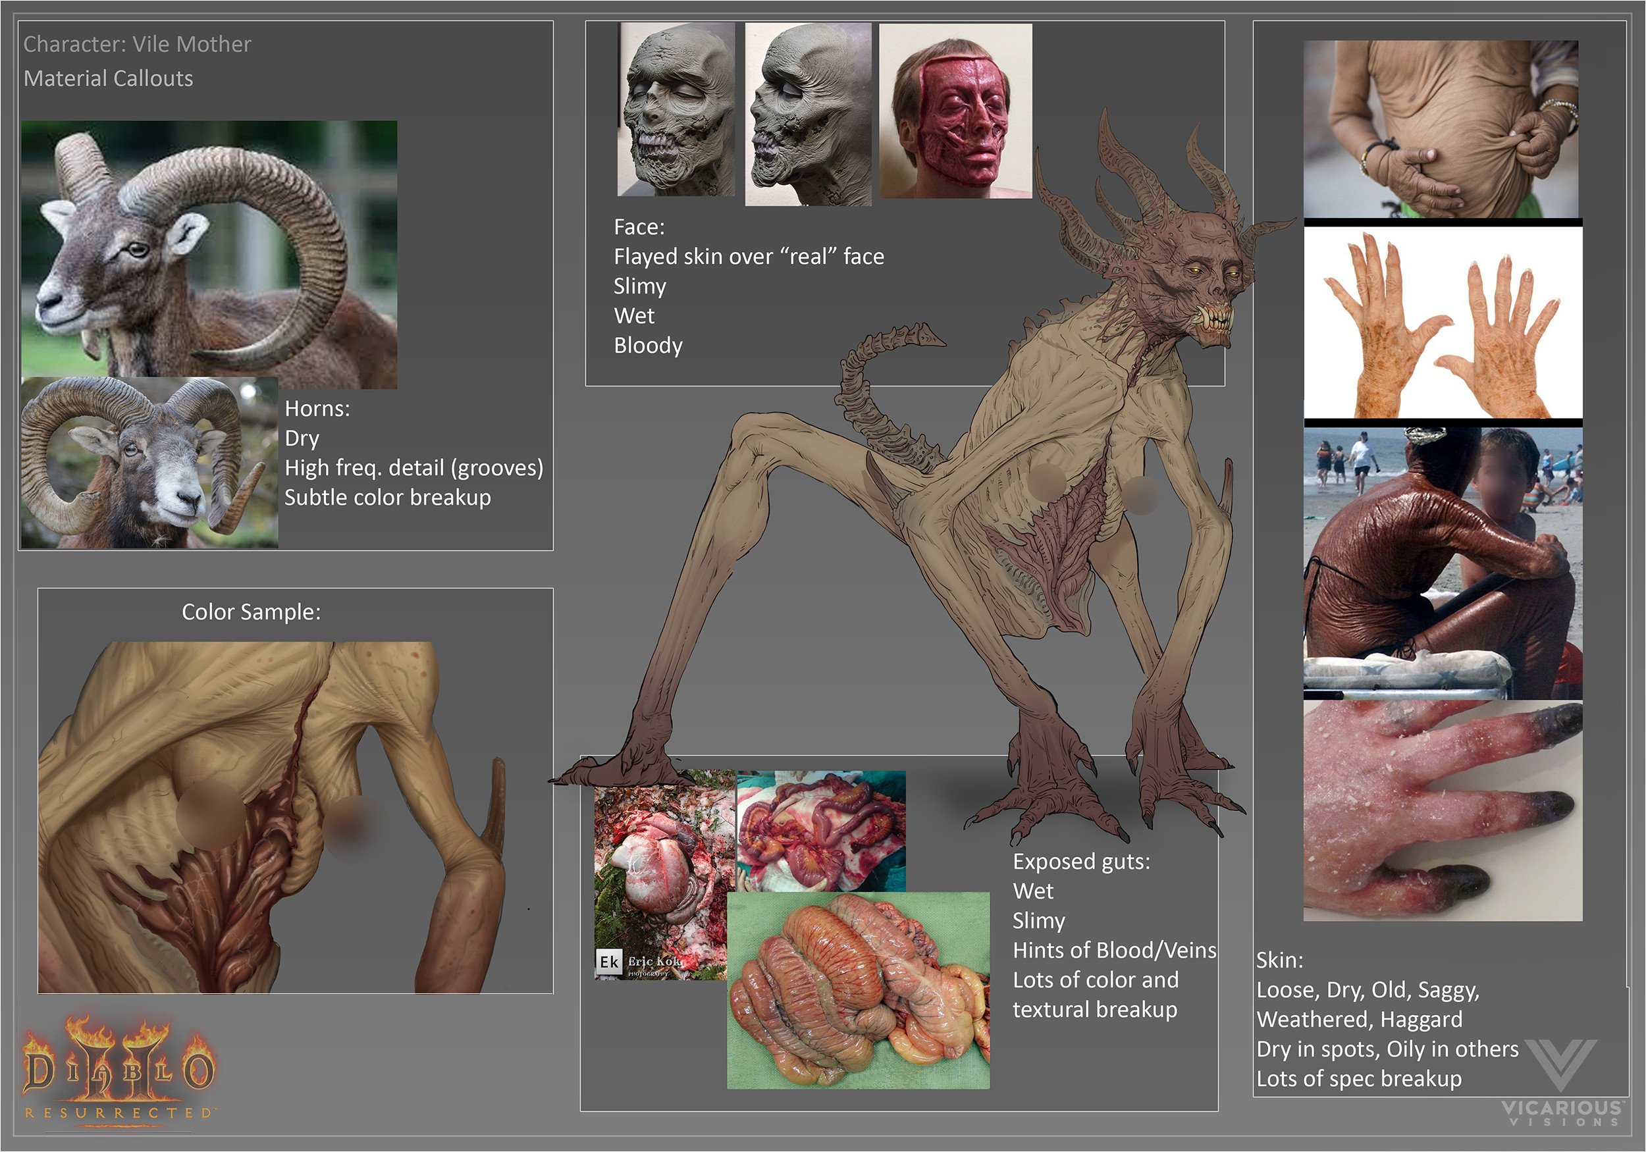Click "Lots of color and" text

pos(1096,980)
